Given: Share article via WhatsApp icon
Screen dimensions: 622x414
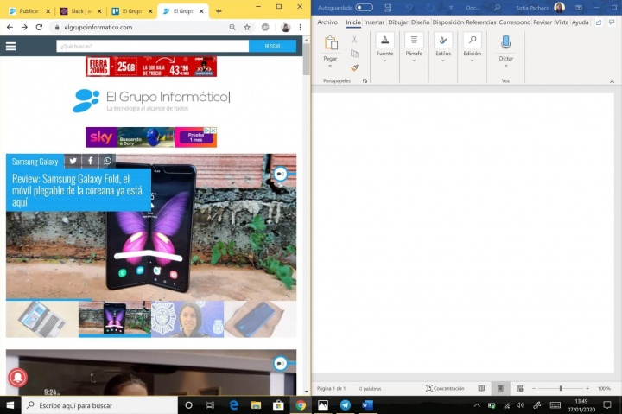Looking at the screenshot, I should (x=107, y=161).
